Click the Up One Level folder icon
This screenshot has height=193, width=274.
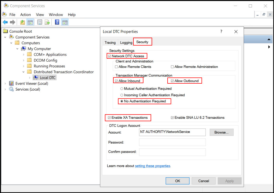click(23, 22)
